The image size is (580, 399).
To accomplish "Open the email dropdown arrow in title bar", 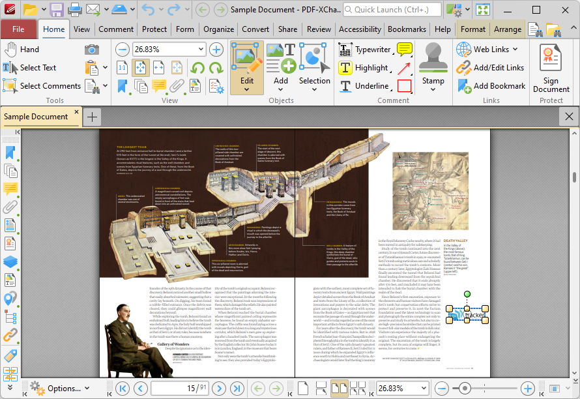I will 106,10.
